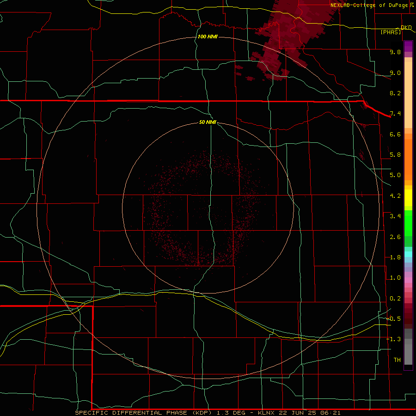Image resolution: width=416 pixels, height=416 pixels.
Task: Click the 2.6 scale value
Action: (x=395, y=237)
